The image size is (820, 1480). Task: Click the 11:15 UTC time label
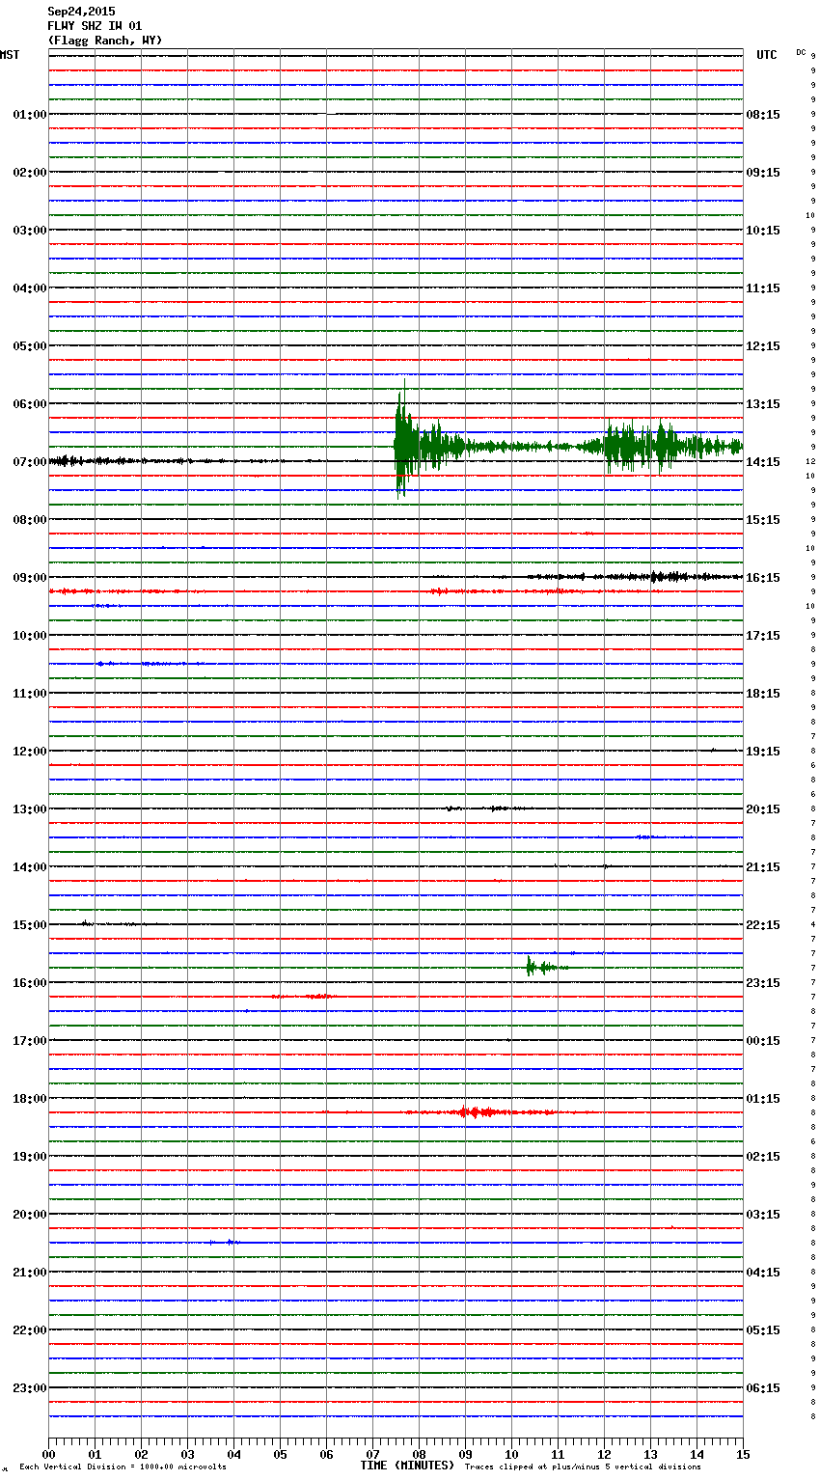click(x=763, y=288)
